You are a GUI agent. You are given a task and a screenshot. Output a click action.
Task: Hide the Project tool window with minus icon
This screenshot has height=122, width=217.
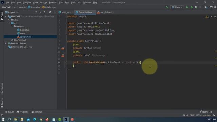[x=55, y=12]
